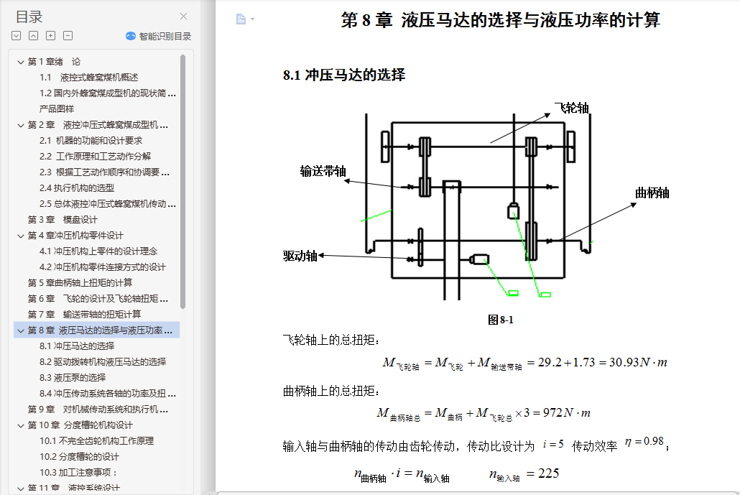The image size is (740, 495).
Task: Open the 产品图样 outline entry
Action: pyautogui.click(x=57, y=109)
